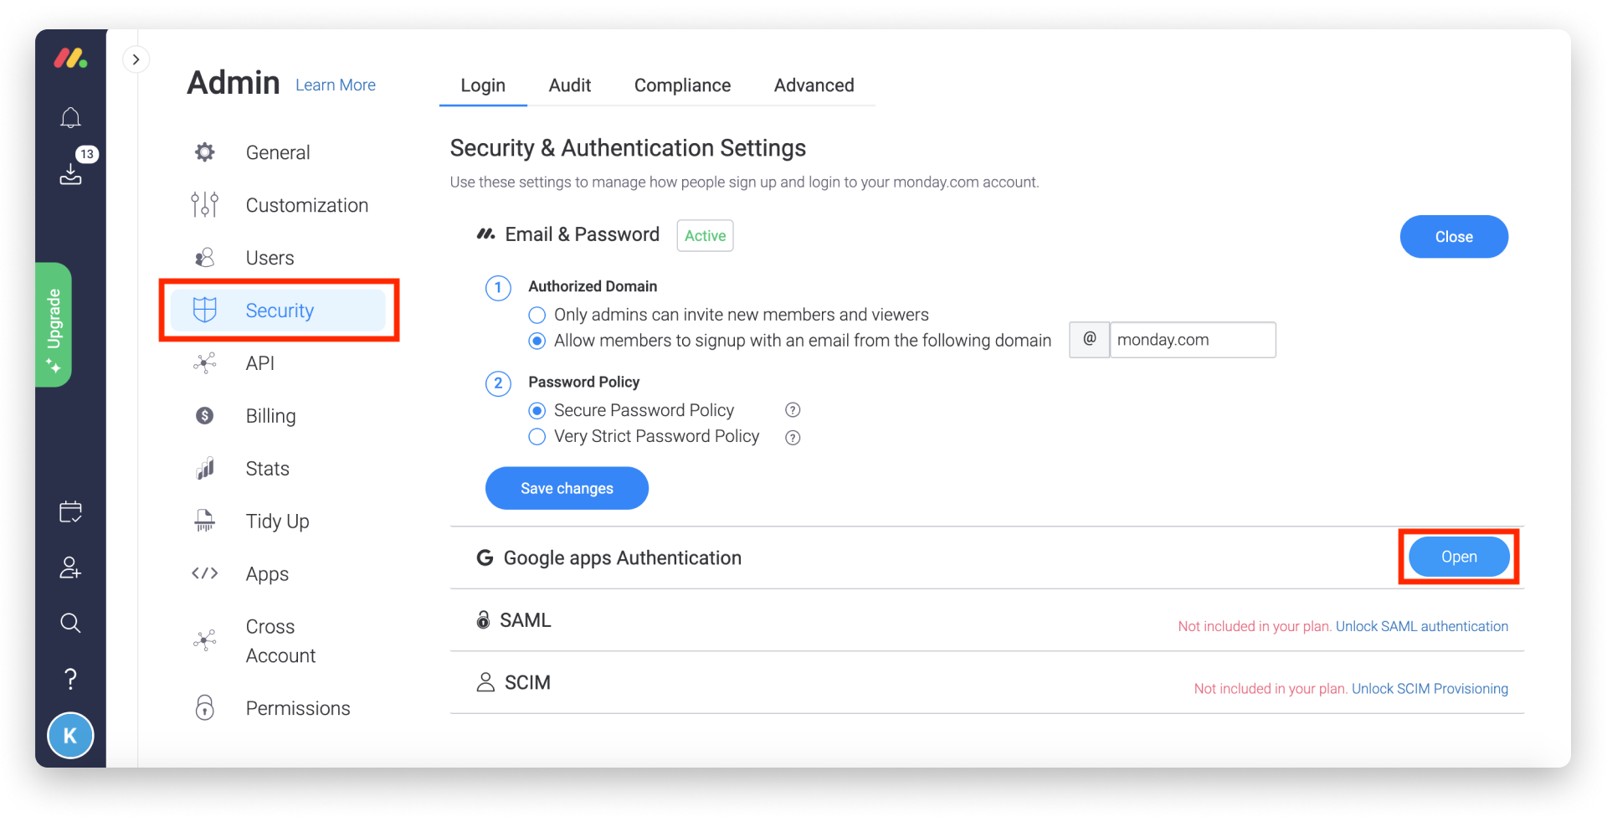Choose Secure Password Policy
Image resolution: width=1607 pixels, height=822 pixels.
(x=537, y=410)
